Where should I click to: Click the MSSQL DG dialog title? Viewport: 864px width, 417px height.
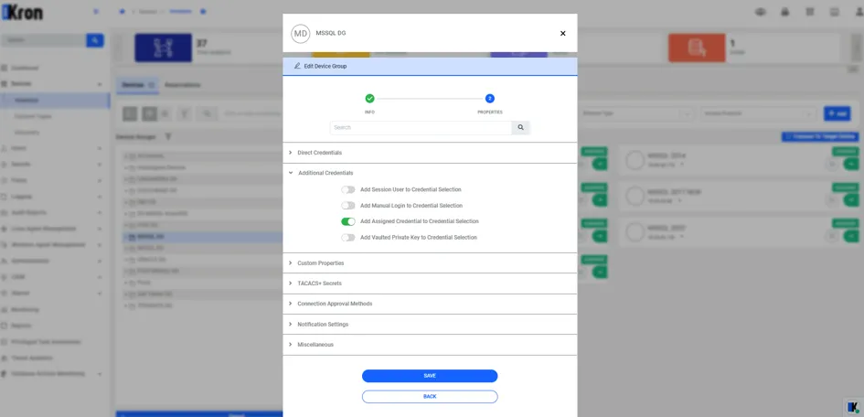point(331,33)
